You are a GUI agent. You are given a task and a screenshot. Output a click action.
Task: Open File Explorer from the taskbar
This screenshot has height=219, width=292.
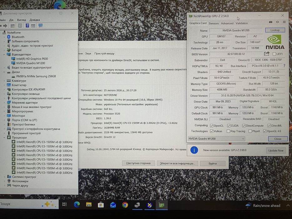click(89, 205)
